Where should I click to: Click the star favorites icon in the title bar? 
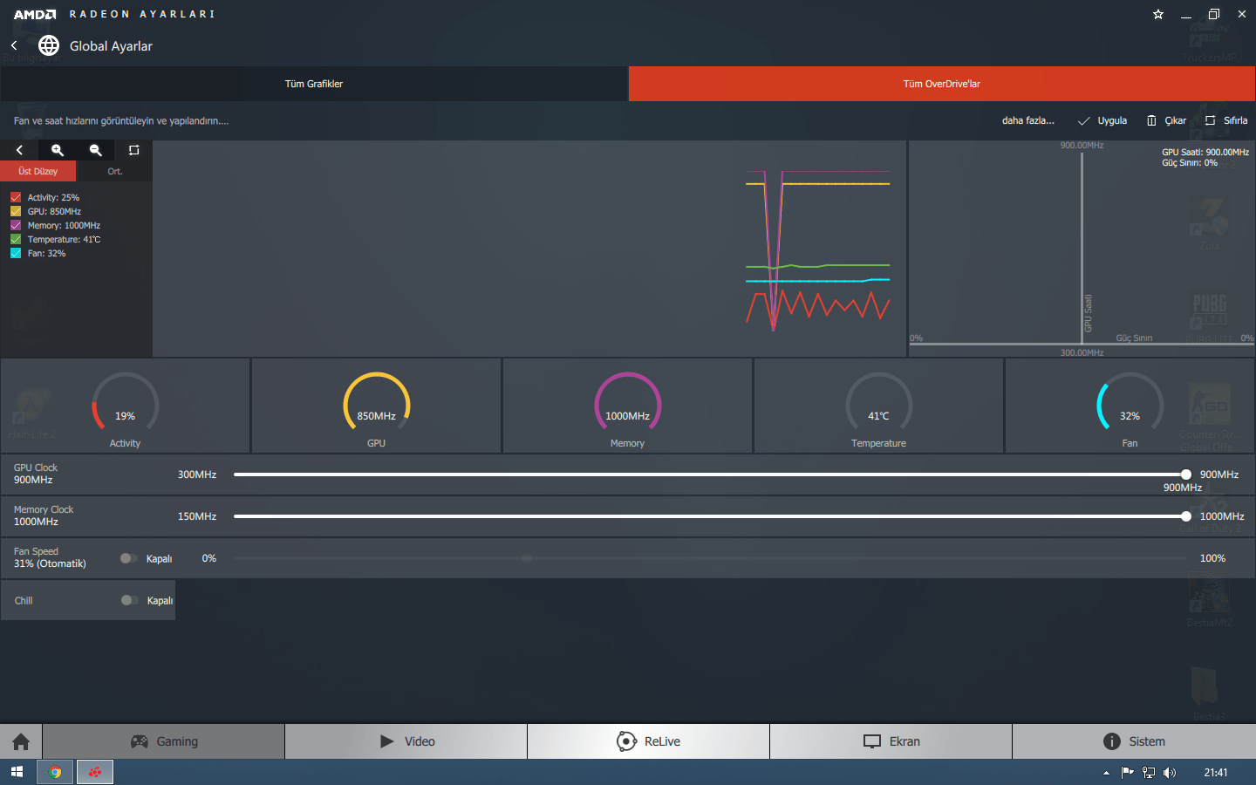point(1158,15)
